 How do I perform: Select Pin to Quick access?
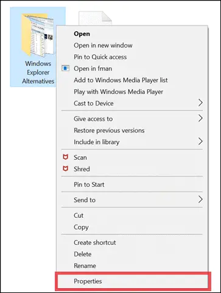[132, 57]
